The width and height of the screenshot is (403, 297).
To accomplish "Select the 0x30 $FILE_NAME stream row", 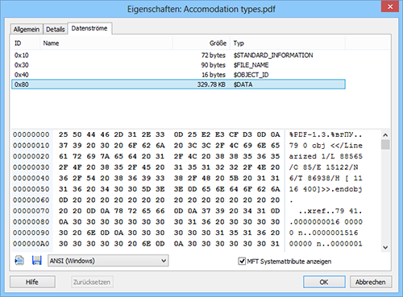I will 178,65.
